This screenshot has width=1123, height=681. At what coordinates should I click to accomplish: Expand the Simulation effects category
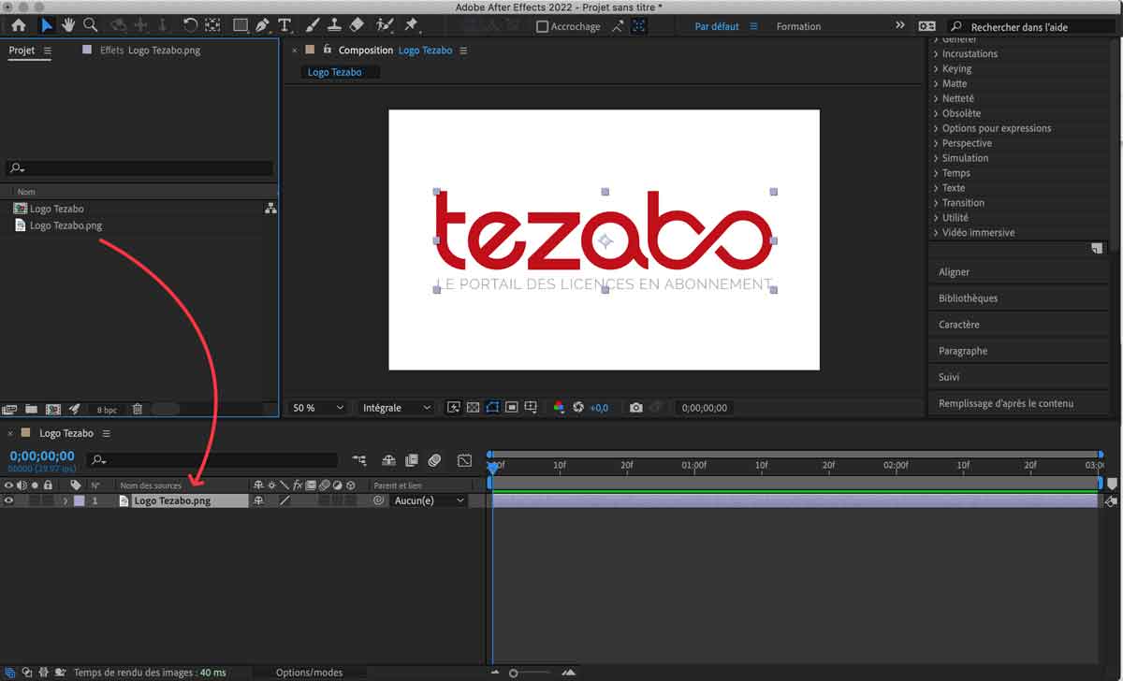(936, 158)
